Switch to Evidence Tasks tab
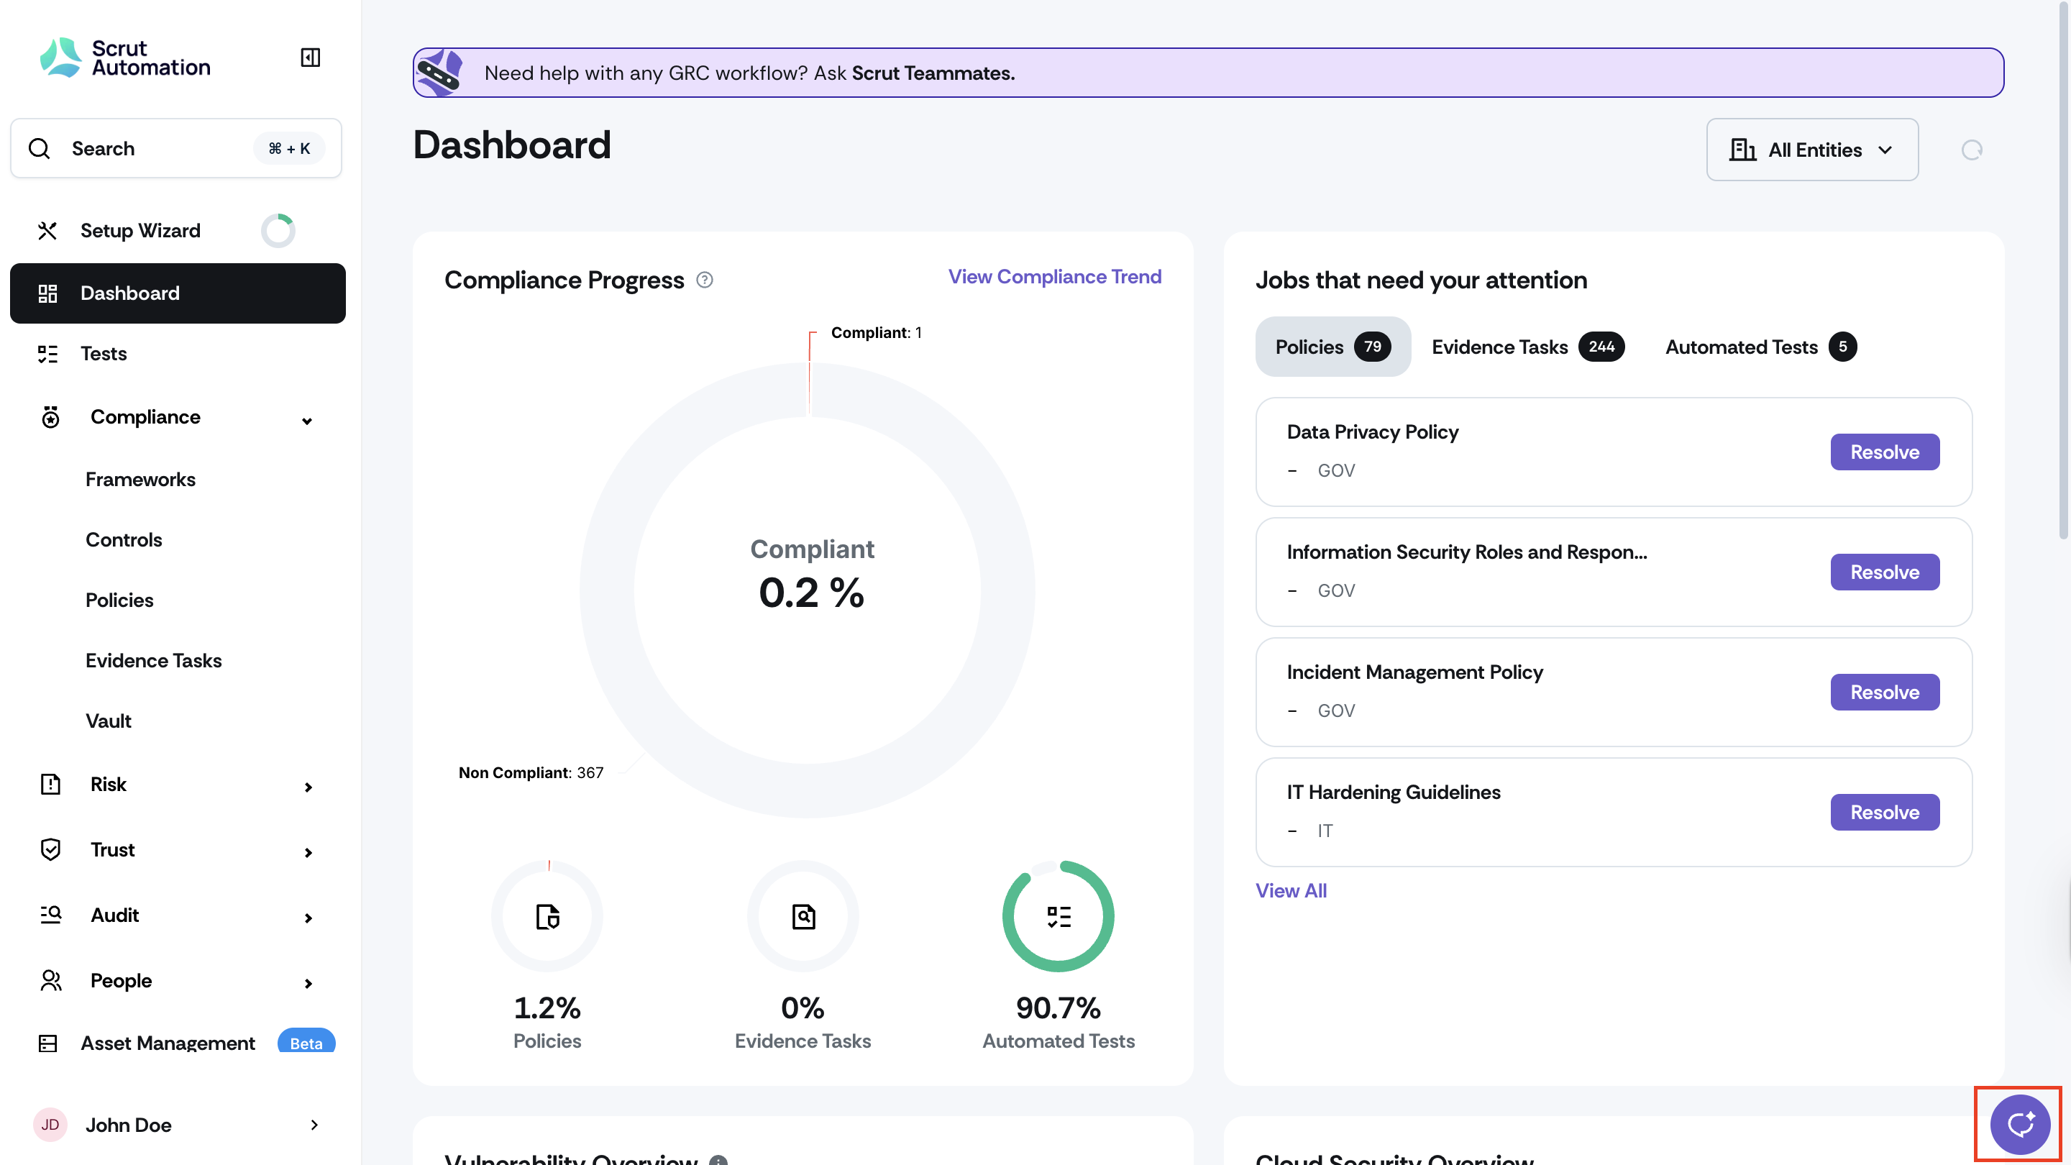Viewport: 2071px width, 1165px height. 1527,347
